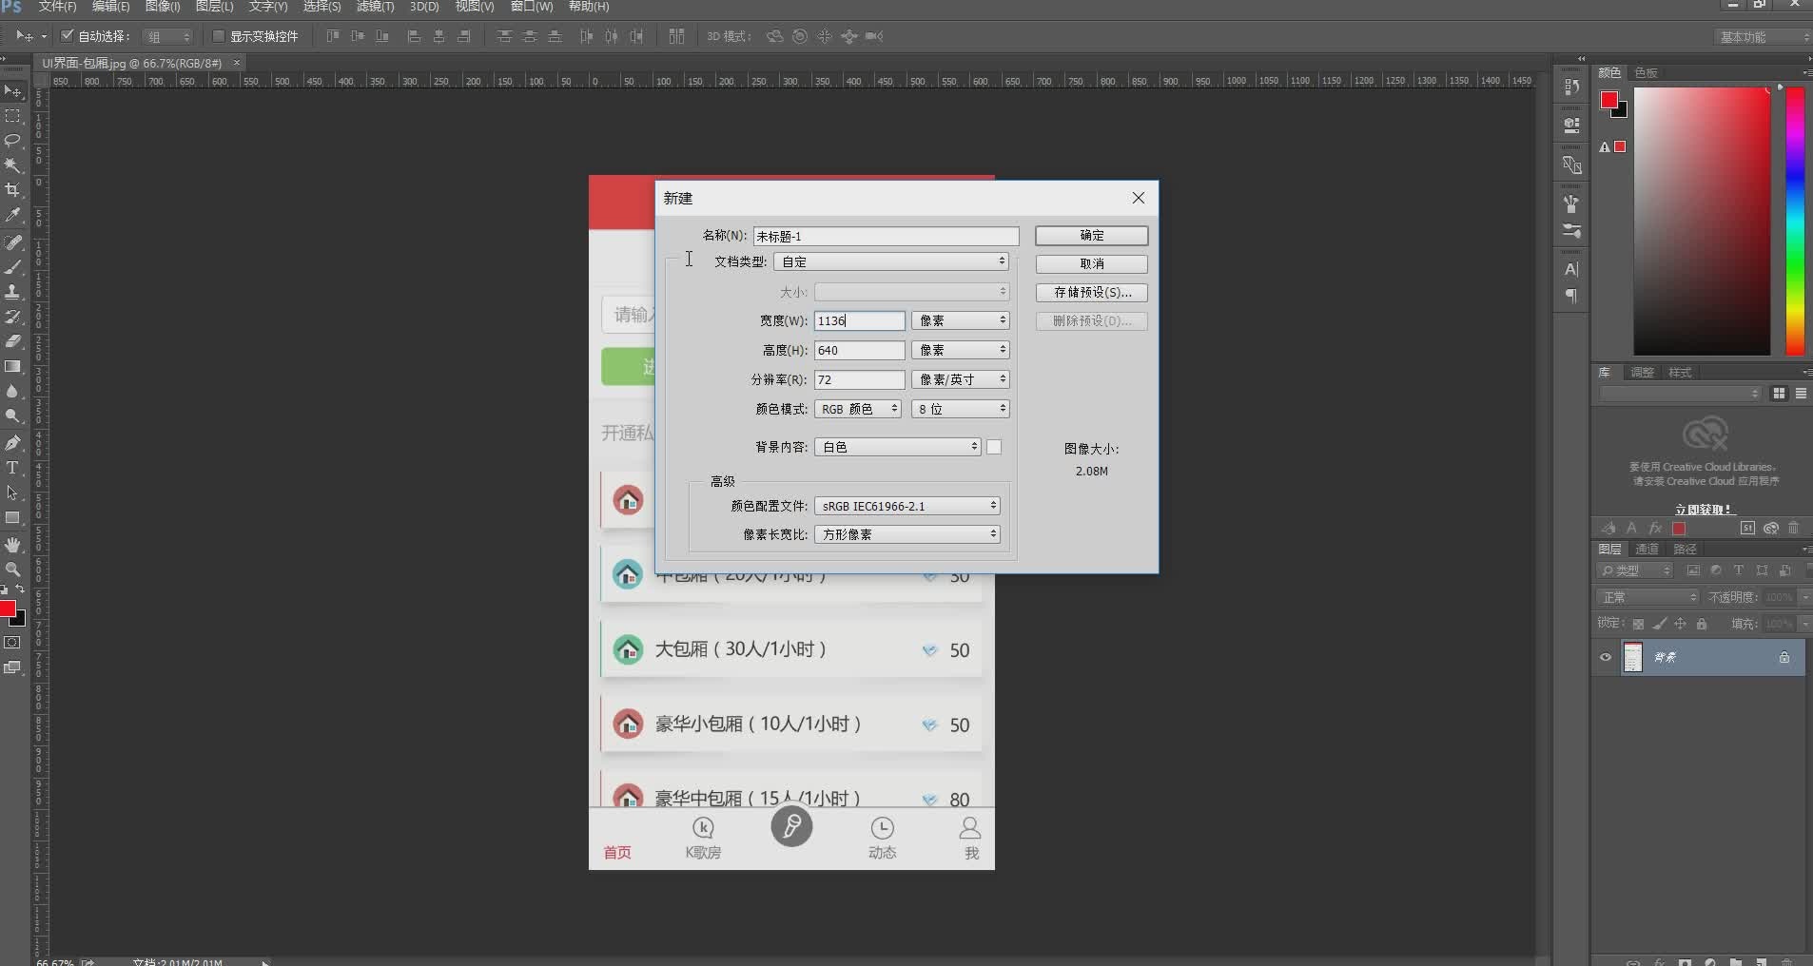Switch to the 色板 tab
The image size is (1813, 966).
click(x=1647, y=72)
